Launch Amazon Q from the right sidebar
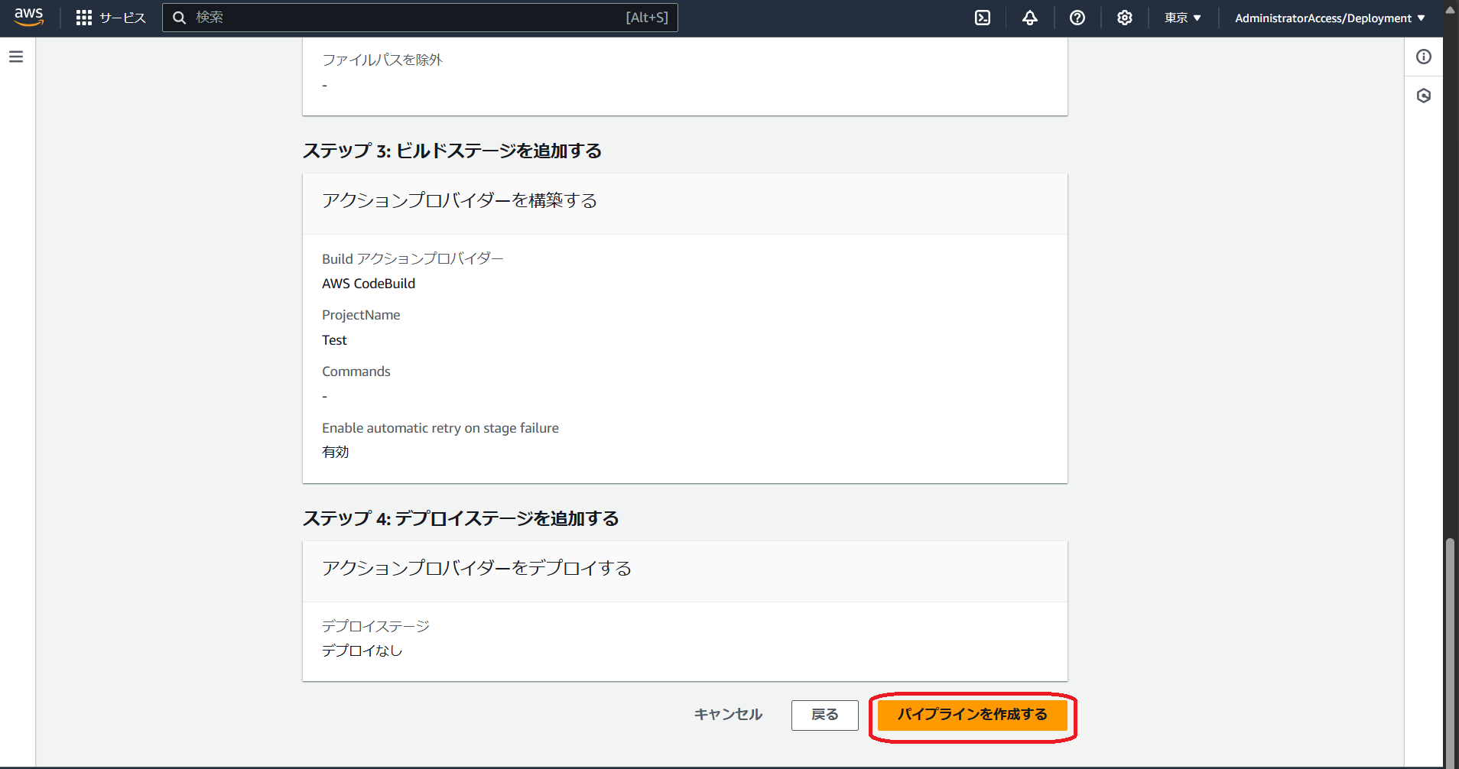Viewport: 1459px width, 769px height. tap(1424, 95)
